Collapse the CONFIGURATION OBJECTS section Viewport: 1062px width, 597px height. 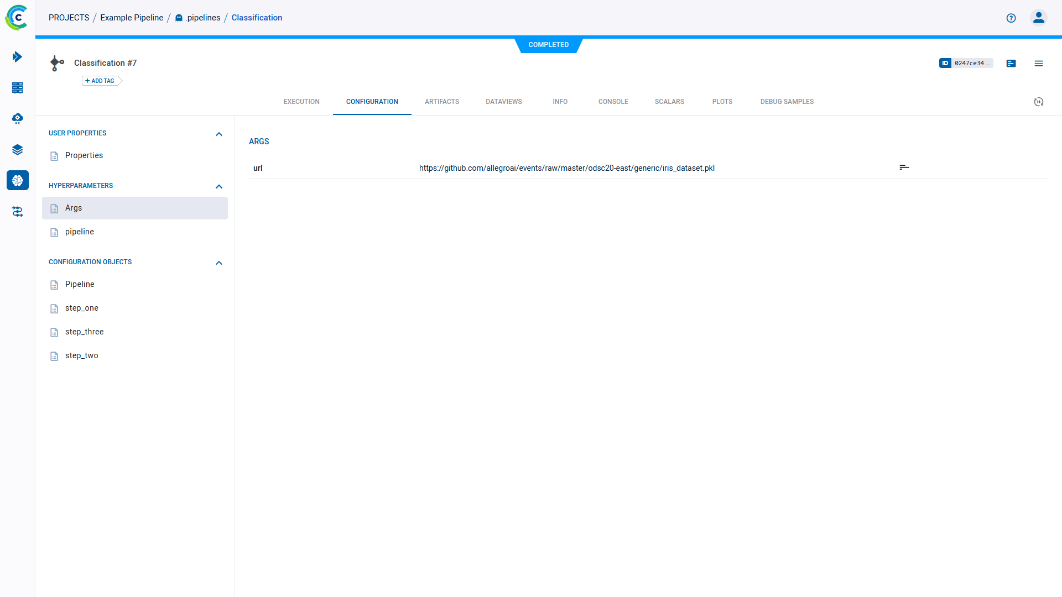[219, 263]
